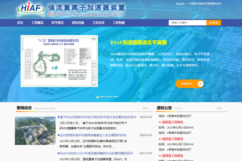Open 中国科学院近代物理研究所 link
242x161 pixels.
pos(205,4)
